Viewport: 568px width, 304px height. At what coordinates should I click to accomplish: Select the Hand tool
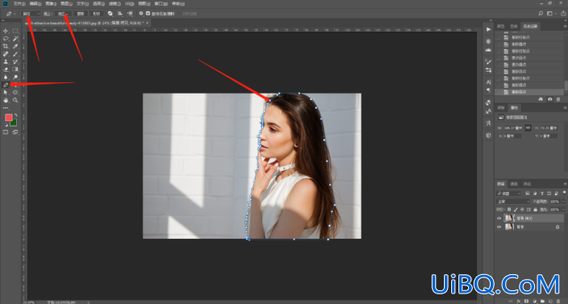6,100
